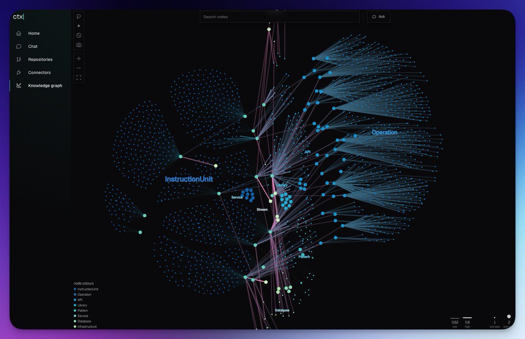Select Database in the node colours legend
The image size is (525, 339).
(82, 321)
